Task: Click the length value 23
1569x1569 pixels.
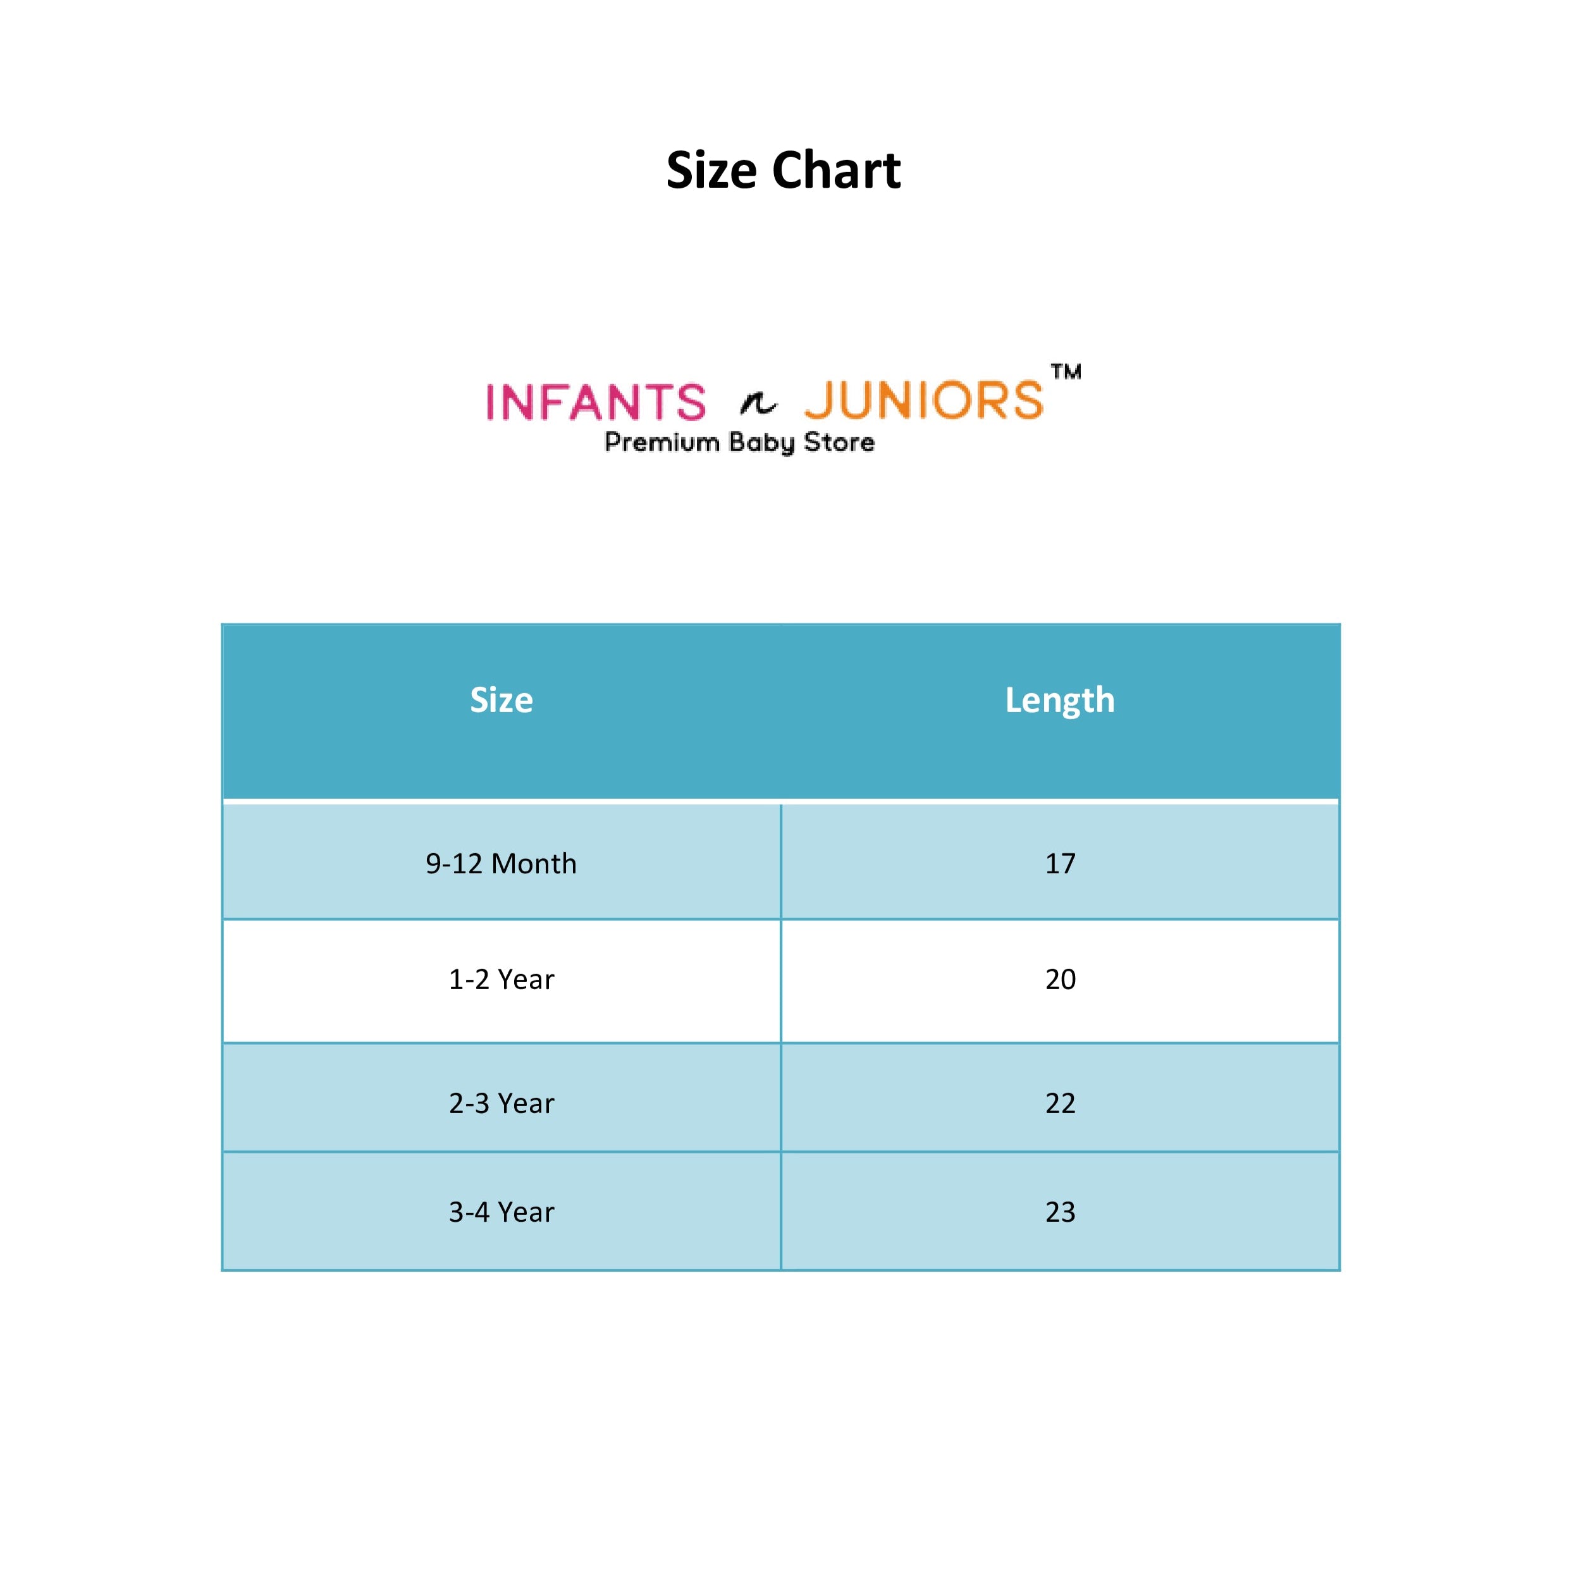Action: click(1060, 1212)
